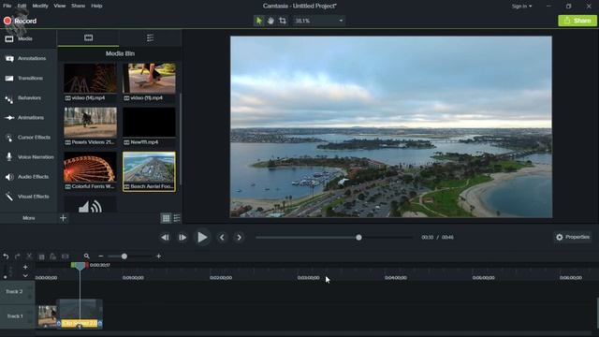
Task: Zoom out timeline with minus icon
Action: 101,256
